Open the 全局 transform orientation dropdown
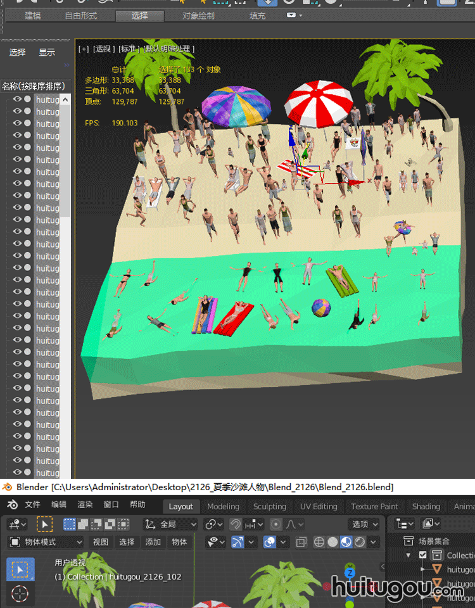 coord(171,524)
